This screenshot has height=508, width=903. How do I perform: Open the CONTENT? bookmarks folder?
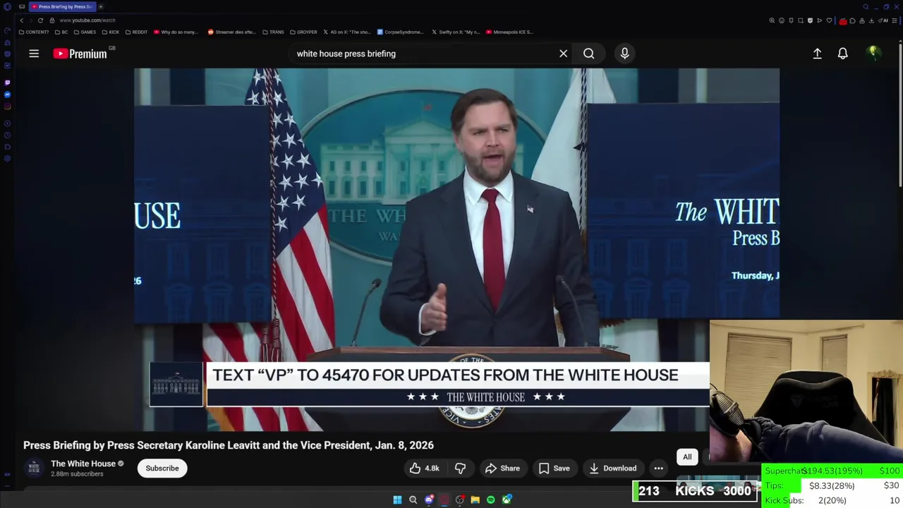pyautogui.click(x=34, y=32)
